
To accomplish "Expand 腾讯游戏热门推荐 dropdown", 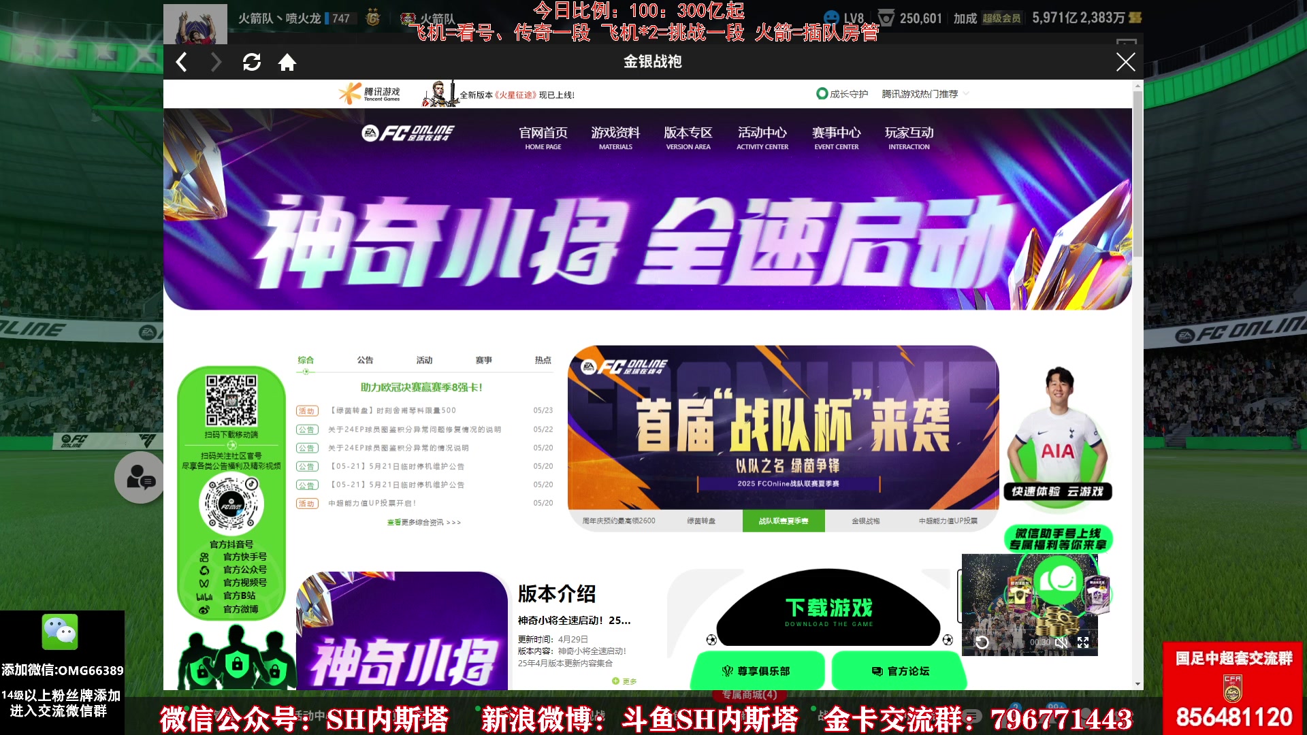I will [925, 94].
